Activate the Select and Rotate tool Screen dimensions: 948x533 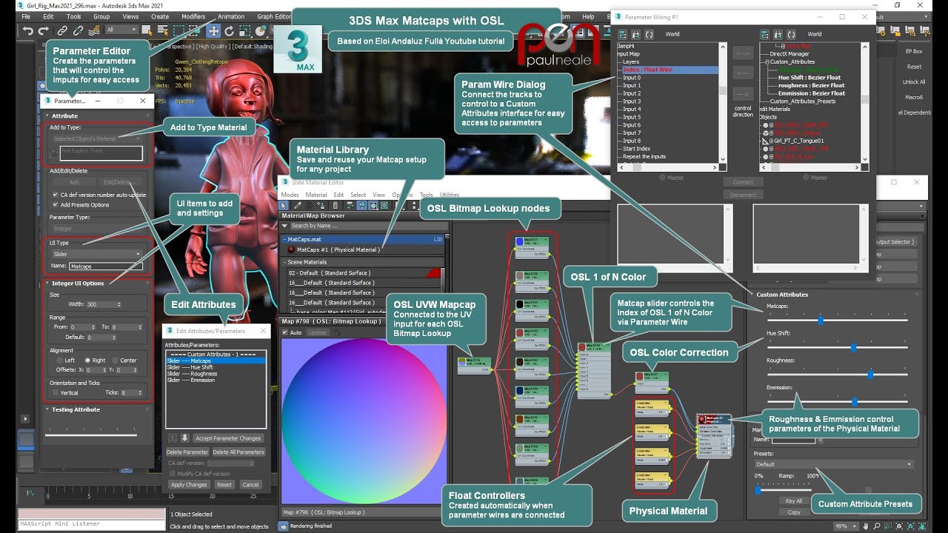229,30
